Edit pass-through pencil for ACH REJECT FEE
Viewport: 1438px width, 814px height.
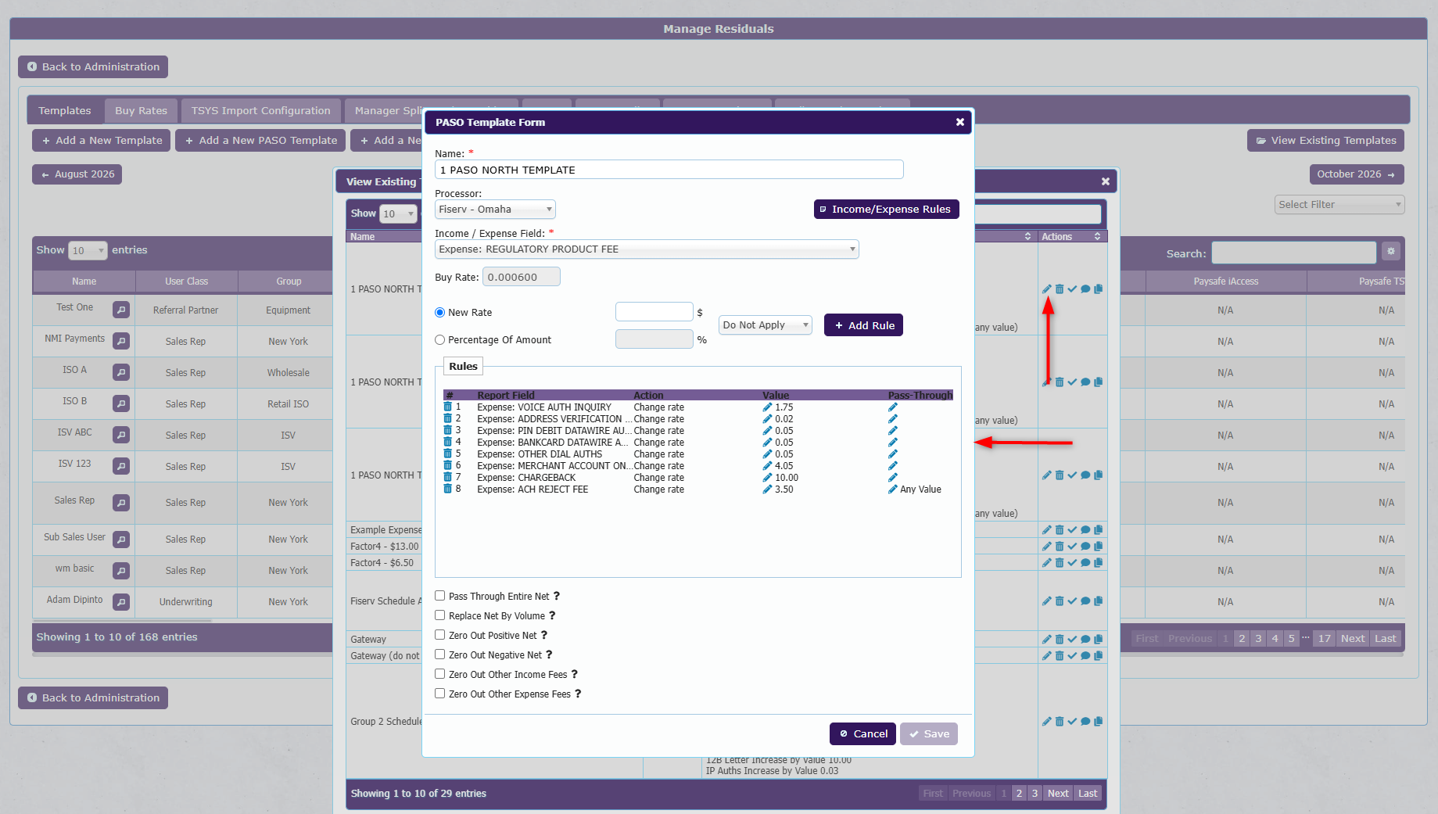892,489
